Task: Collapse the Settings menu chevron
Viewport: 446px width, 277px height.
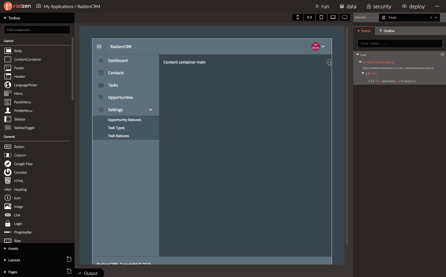Action: [151, 110]
